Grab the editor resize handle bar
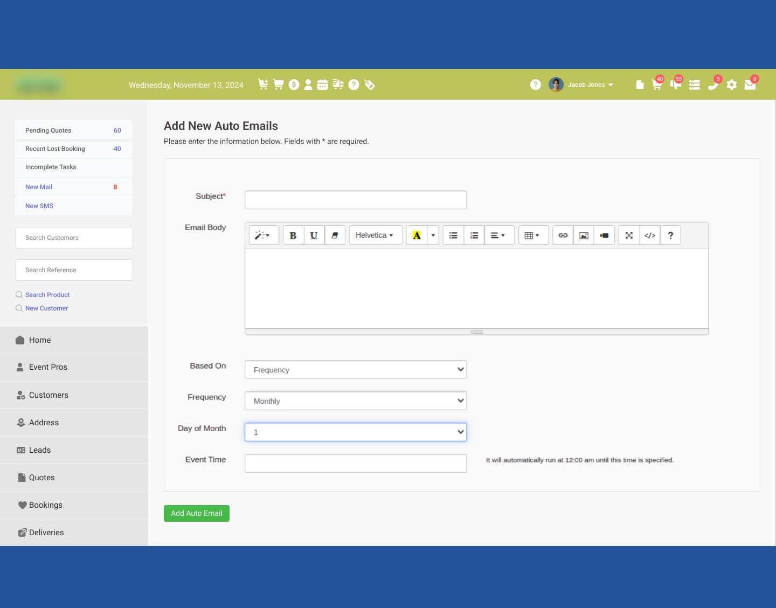The height and width of the screenshot is (608, 776). tap(476, 332)
